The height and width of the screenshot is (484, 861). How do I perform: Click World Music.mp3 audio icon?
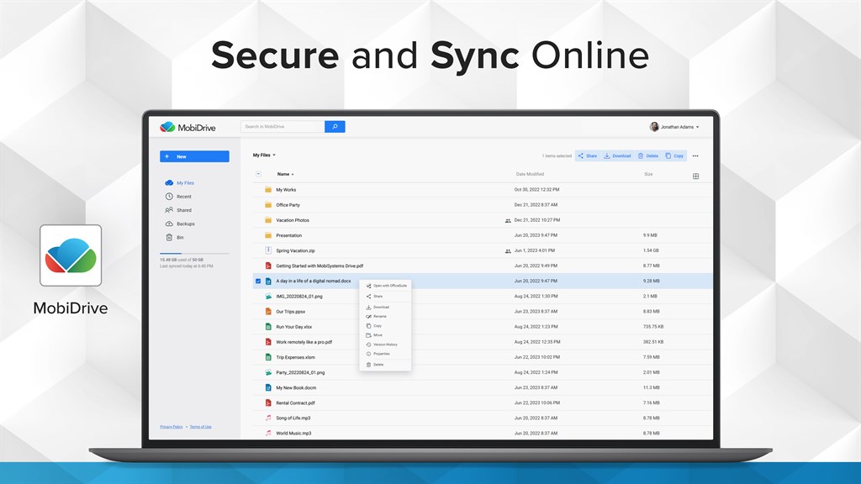[268, 433]
